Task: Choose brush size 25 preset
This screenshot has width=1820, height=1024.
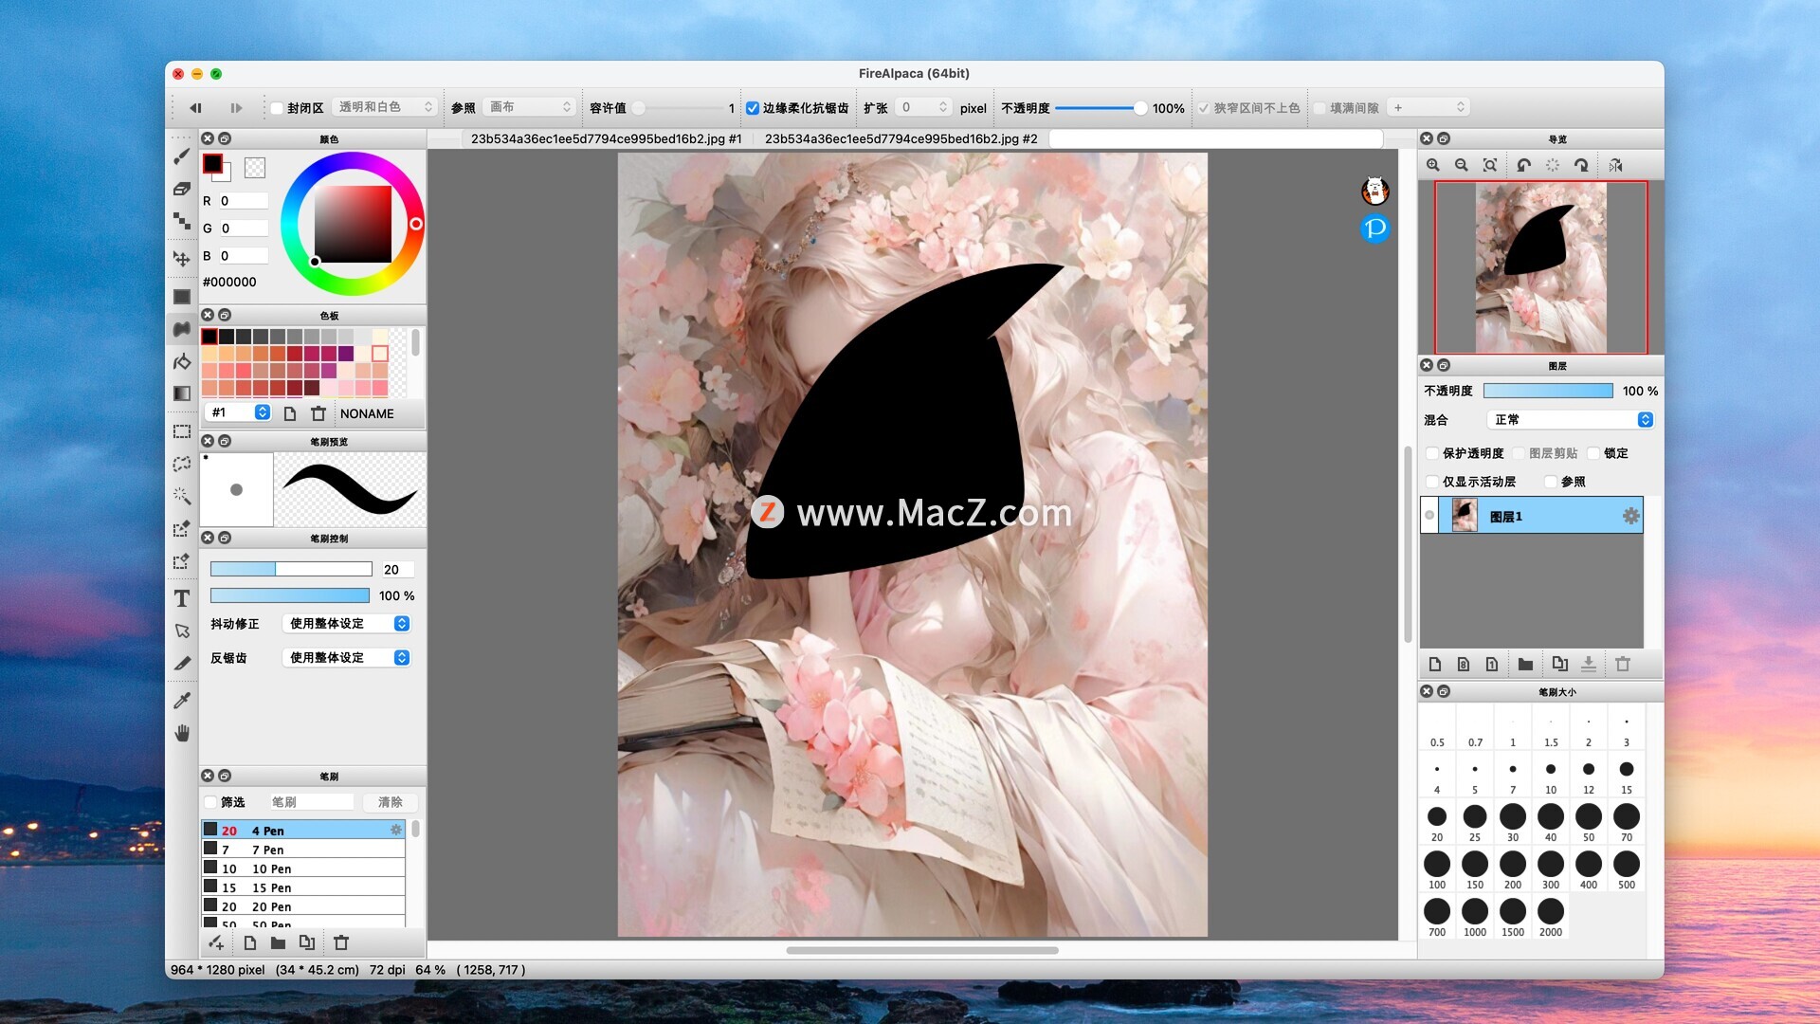Action: tap(1475, 821)
